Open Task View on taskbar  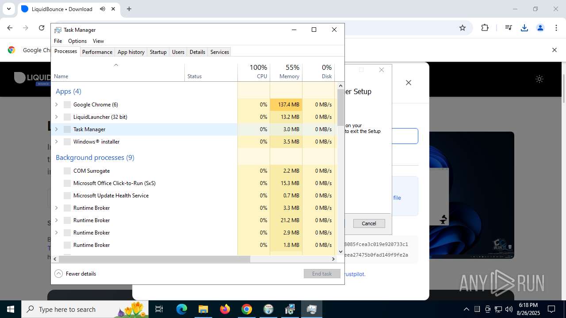tap(160, 309)
